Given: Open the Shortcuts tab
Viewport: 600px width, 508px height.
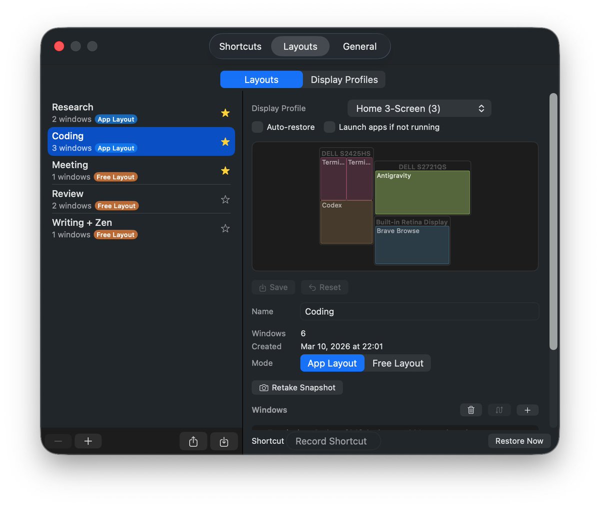Looking at the screenshot, I should click(x=240, y=47).
